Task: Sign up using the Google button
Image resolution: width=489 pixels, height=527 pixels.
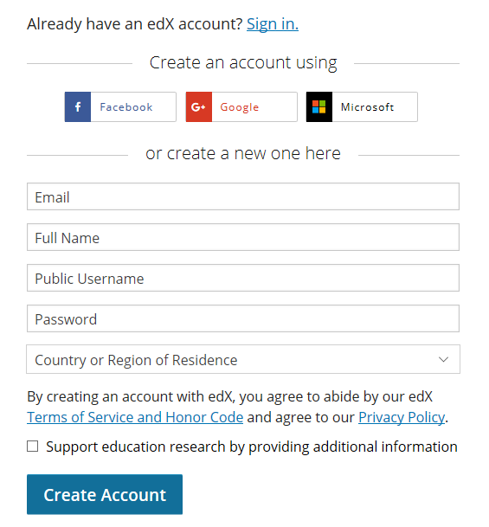Action: (241, 107)
